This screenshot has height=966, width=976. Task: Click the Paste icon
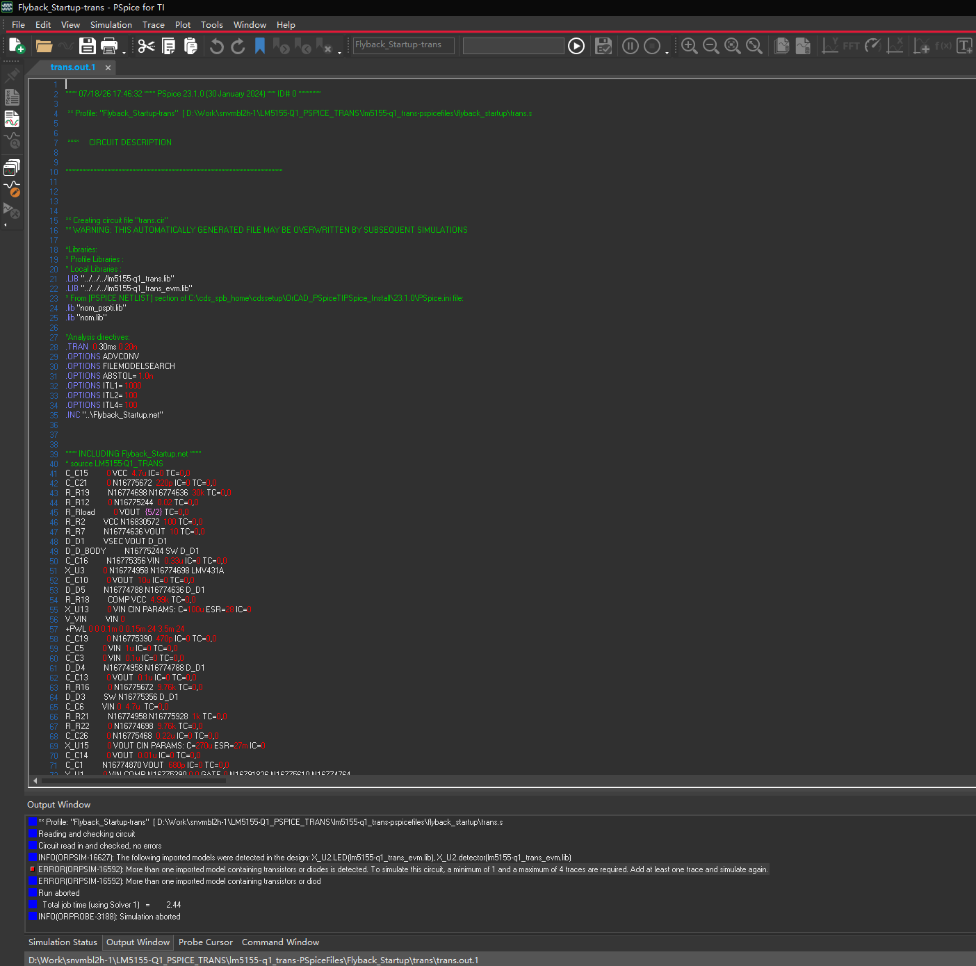[x=190, y=46]
